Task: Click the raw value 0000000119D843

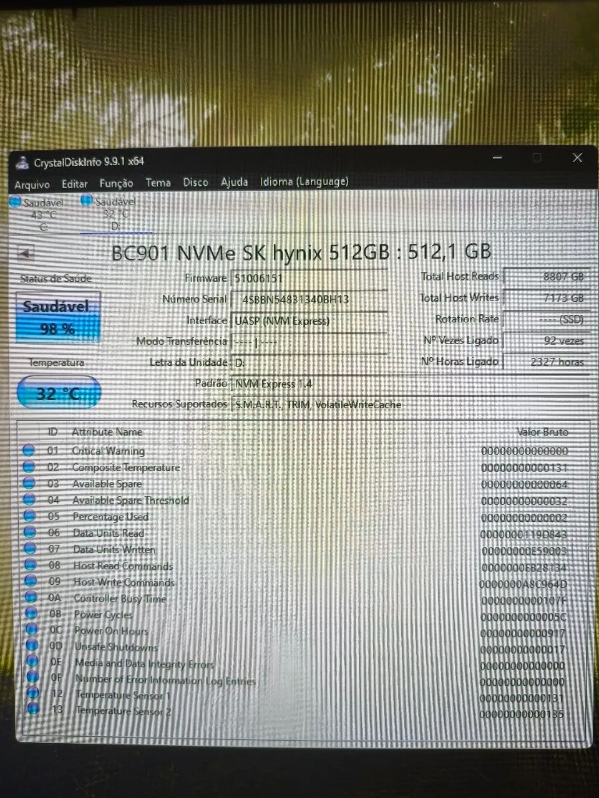Action: point(524,534)
